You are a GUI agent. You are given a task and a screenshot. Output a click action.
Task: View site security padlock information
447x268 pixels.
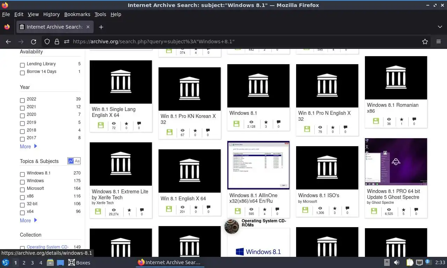(x=57, y=42)
